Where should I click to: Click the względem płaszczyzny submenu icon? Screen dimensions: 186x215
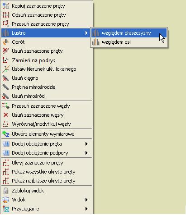(96, 33)
